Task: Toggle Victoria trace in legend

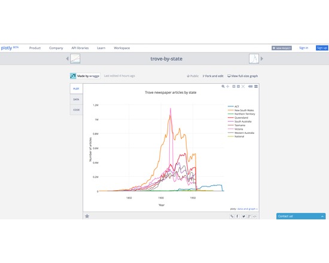Action: [236, 129]
